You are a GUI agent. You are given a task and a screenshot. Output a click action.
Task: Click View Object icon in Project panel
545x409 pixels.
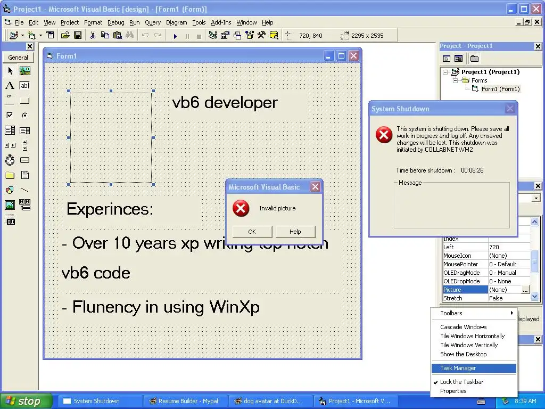(458, 59)
